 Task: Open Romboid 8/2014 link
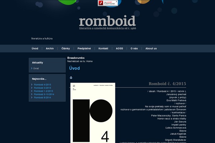pos(42,98)
